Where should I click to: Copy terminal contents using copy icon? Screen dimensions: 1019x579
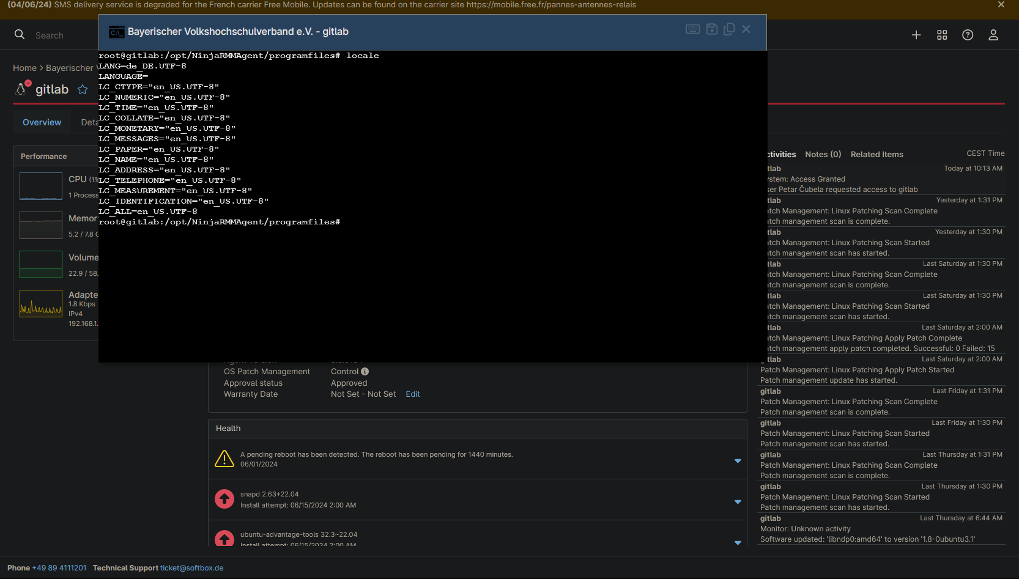click(729, 29)
